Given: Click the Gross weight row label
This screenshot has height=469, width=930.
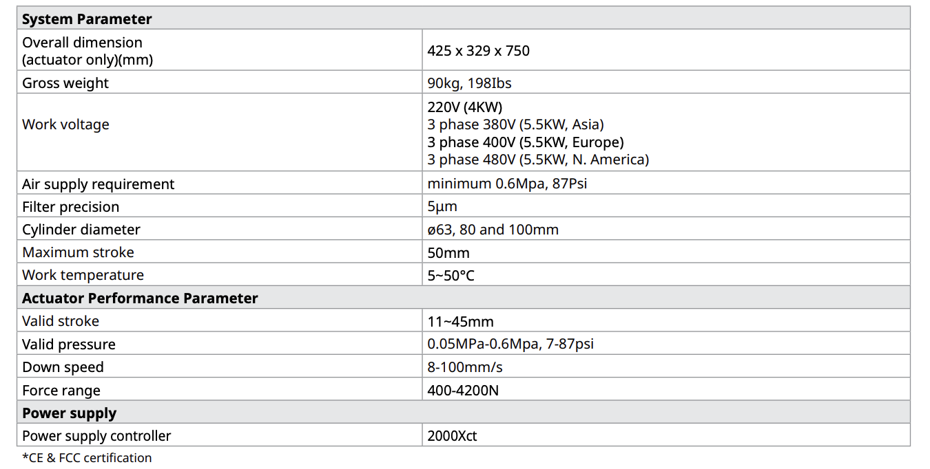Looking at the screenshot, I should (x=65, y=83).
